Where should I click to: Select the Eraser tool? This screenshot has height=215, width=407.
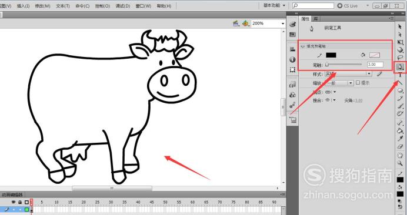pyautogui.click(x=400, y=146)
